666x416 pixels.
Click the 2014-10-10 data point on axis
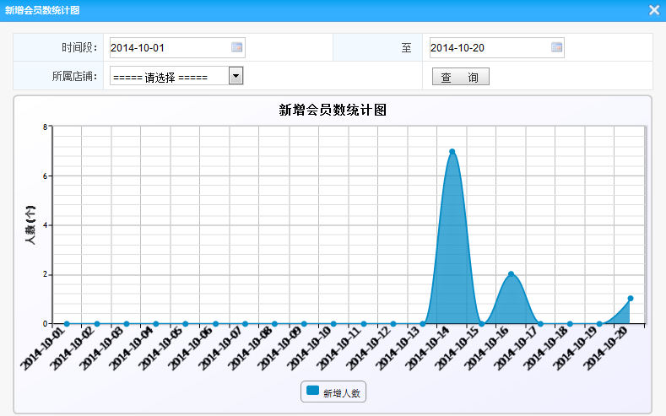pyautogui.click(x=333, y=323)
